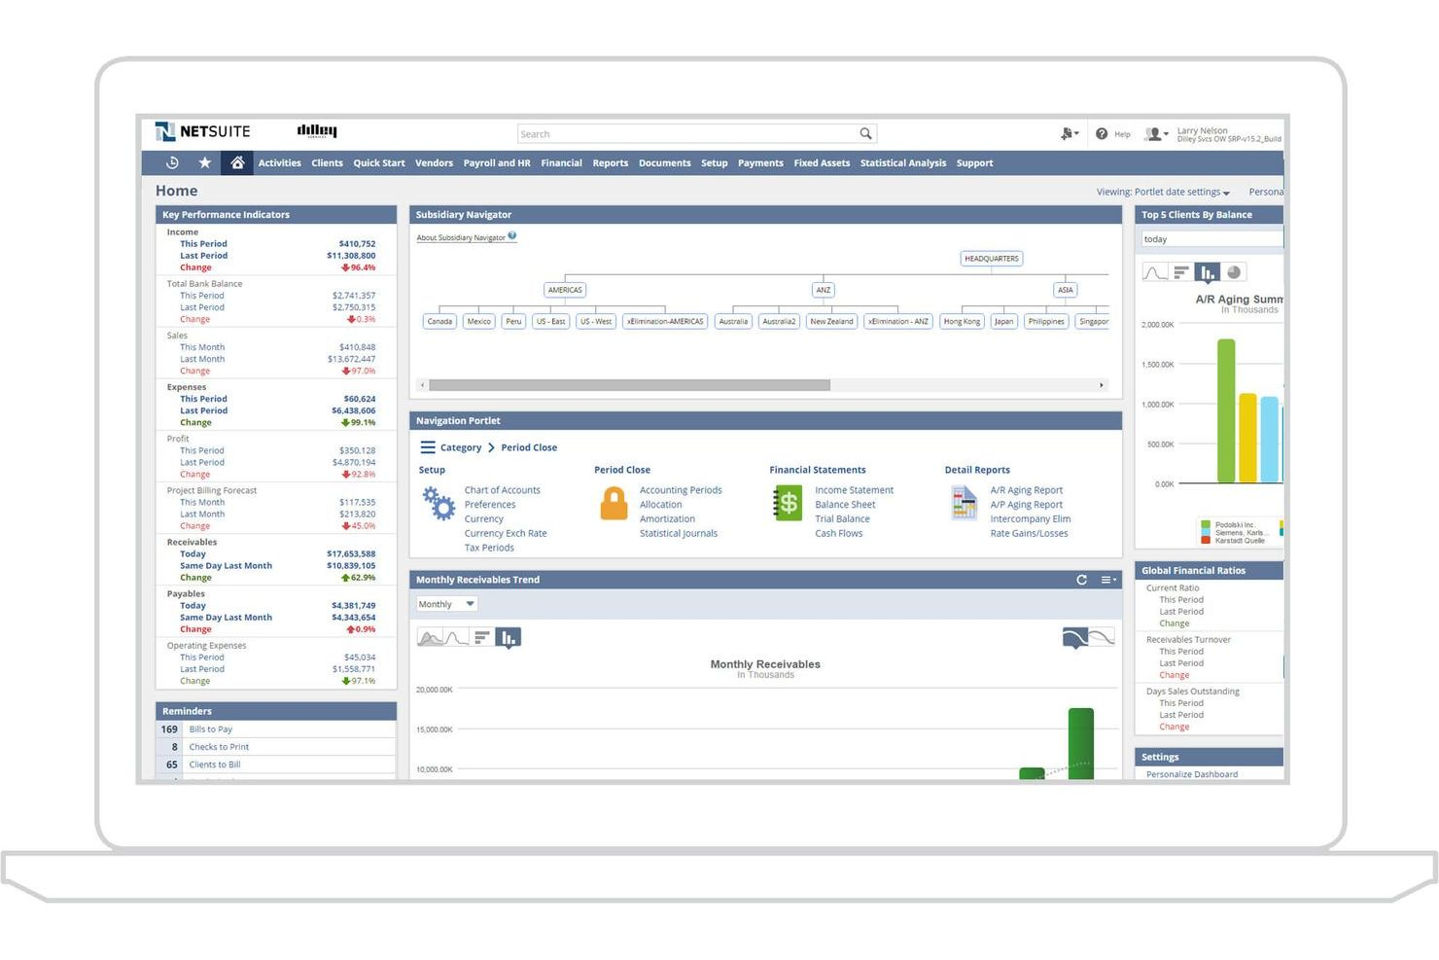Screen dimensions: 1439x960
Task: Switch Top 5 Clients chart to line view
Action: pos(1155,271)
